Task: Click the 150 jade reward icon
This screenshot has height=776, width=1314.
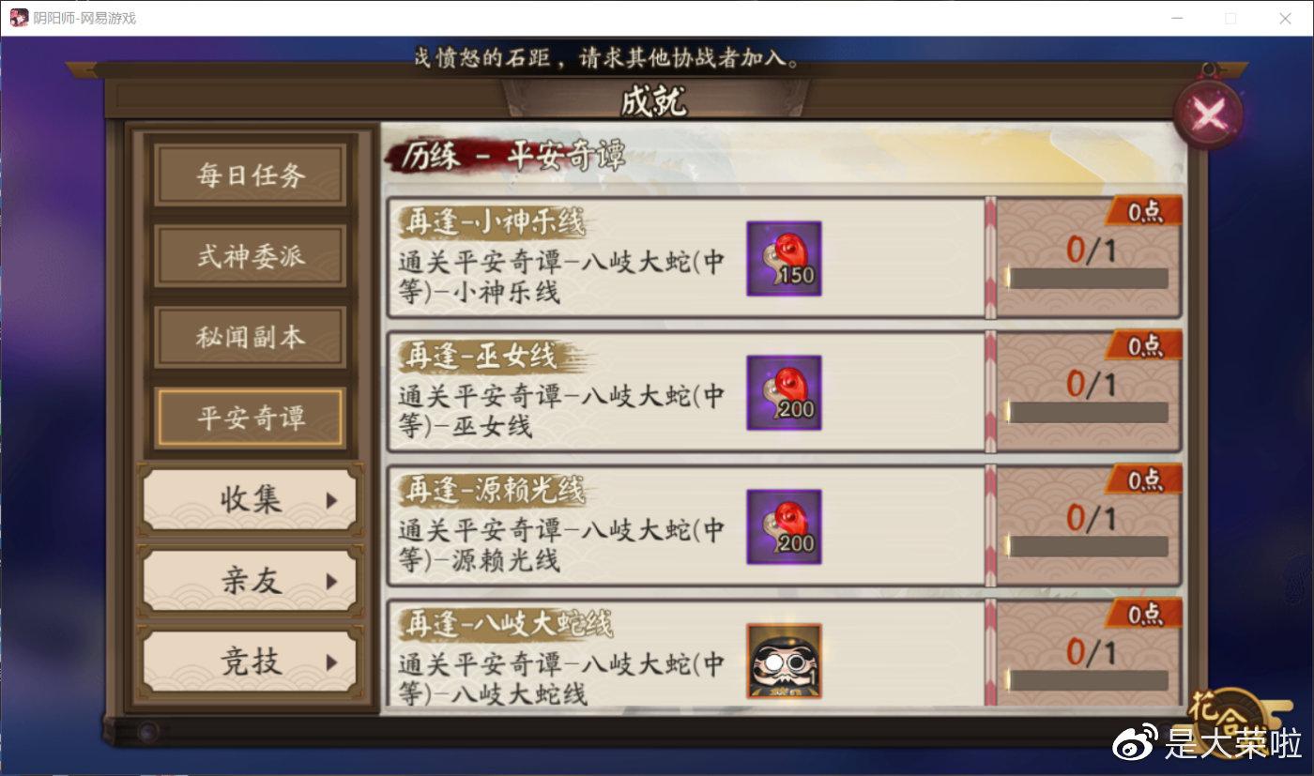Action: tap(784, 259)
